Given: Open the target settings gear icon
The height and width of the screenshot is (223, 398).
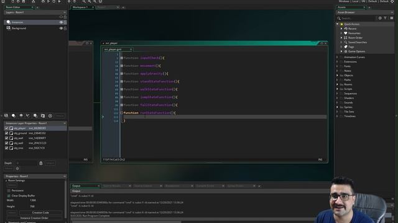Looking at the screenshot, I should pos(392,1).
